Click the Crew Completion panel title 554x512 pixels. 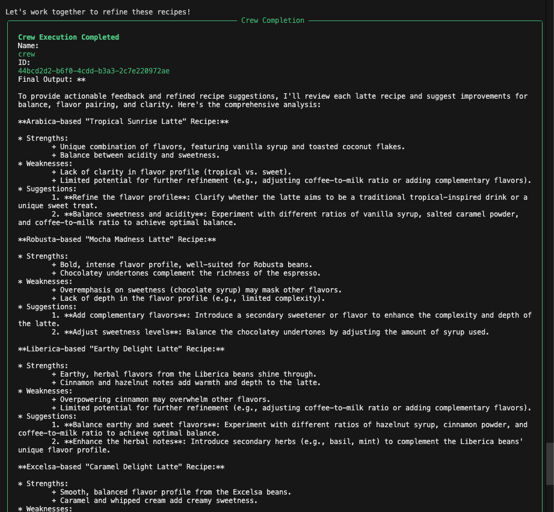[x=272, y=20]
